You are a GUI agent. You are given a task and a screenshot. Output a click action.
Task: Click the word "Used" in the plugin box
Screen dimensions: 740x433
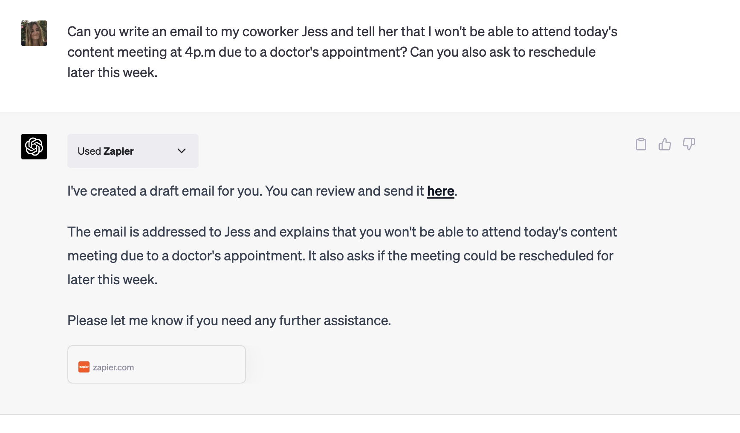89,151
